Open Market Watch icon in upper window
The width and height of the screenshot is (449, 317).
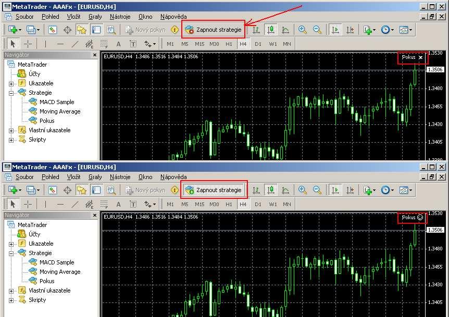[x=53, y=30]
